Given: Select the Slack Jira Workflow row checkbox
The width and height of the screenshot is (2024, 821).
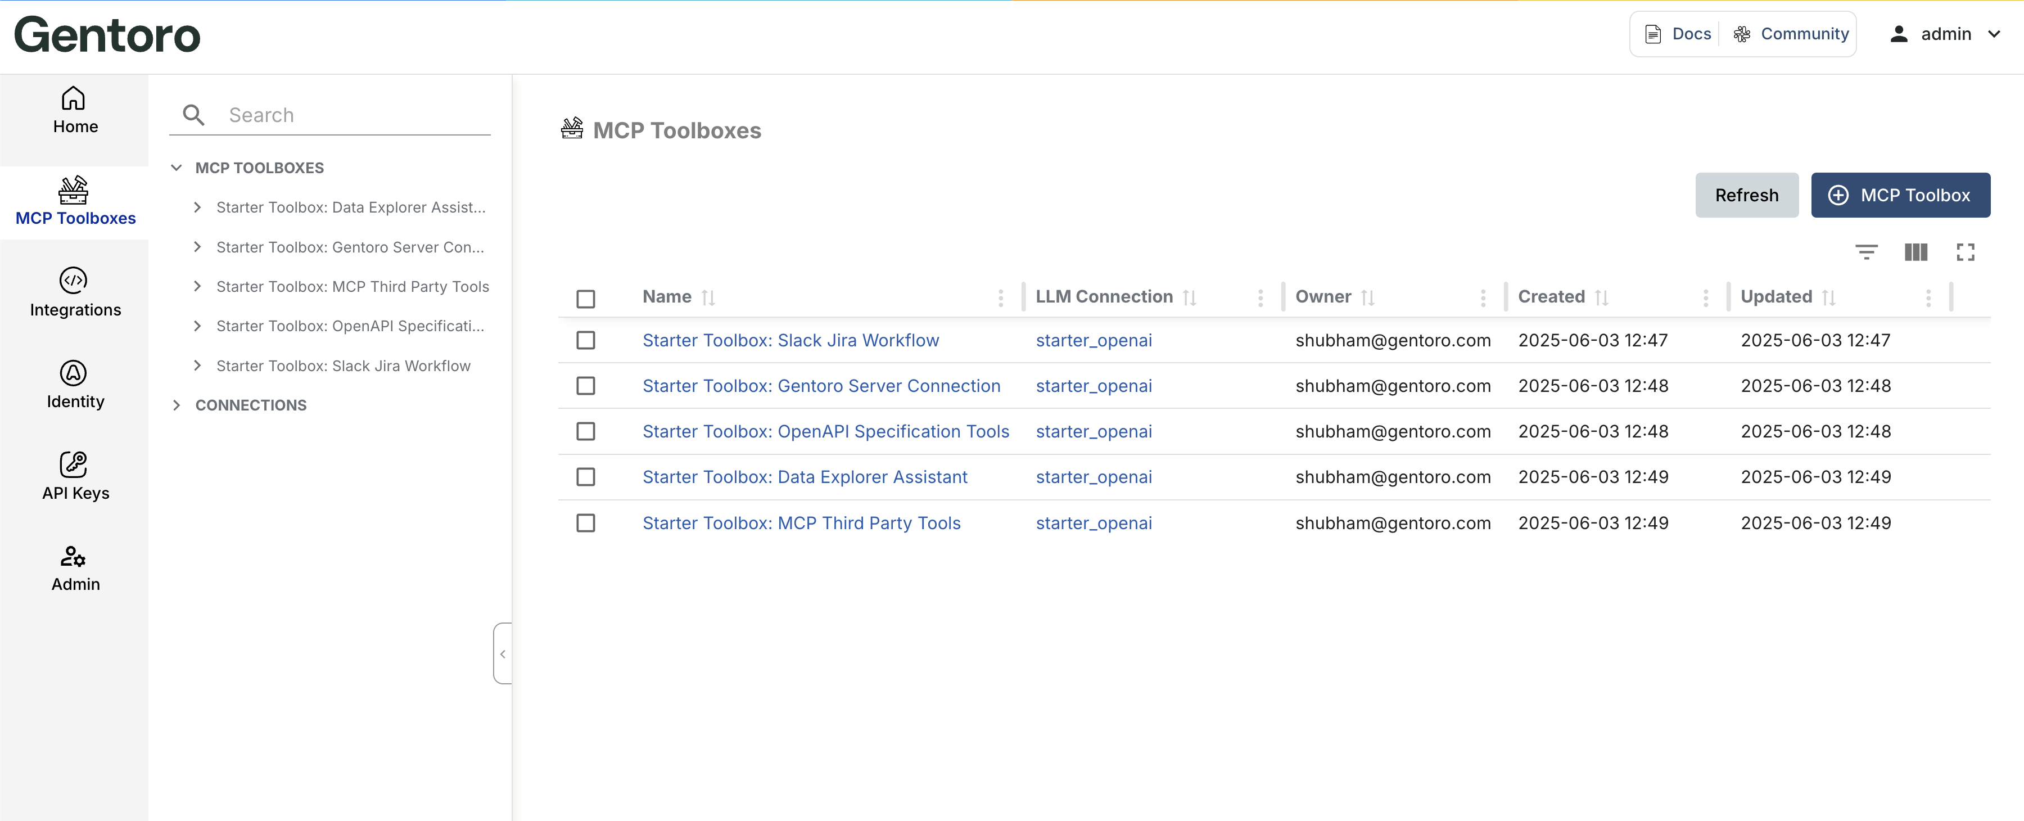Looking at the screenshot, I should click(585, 340).
